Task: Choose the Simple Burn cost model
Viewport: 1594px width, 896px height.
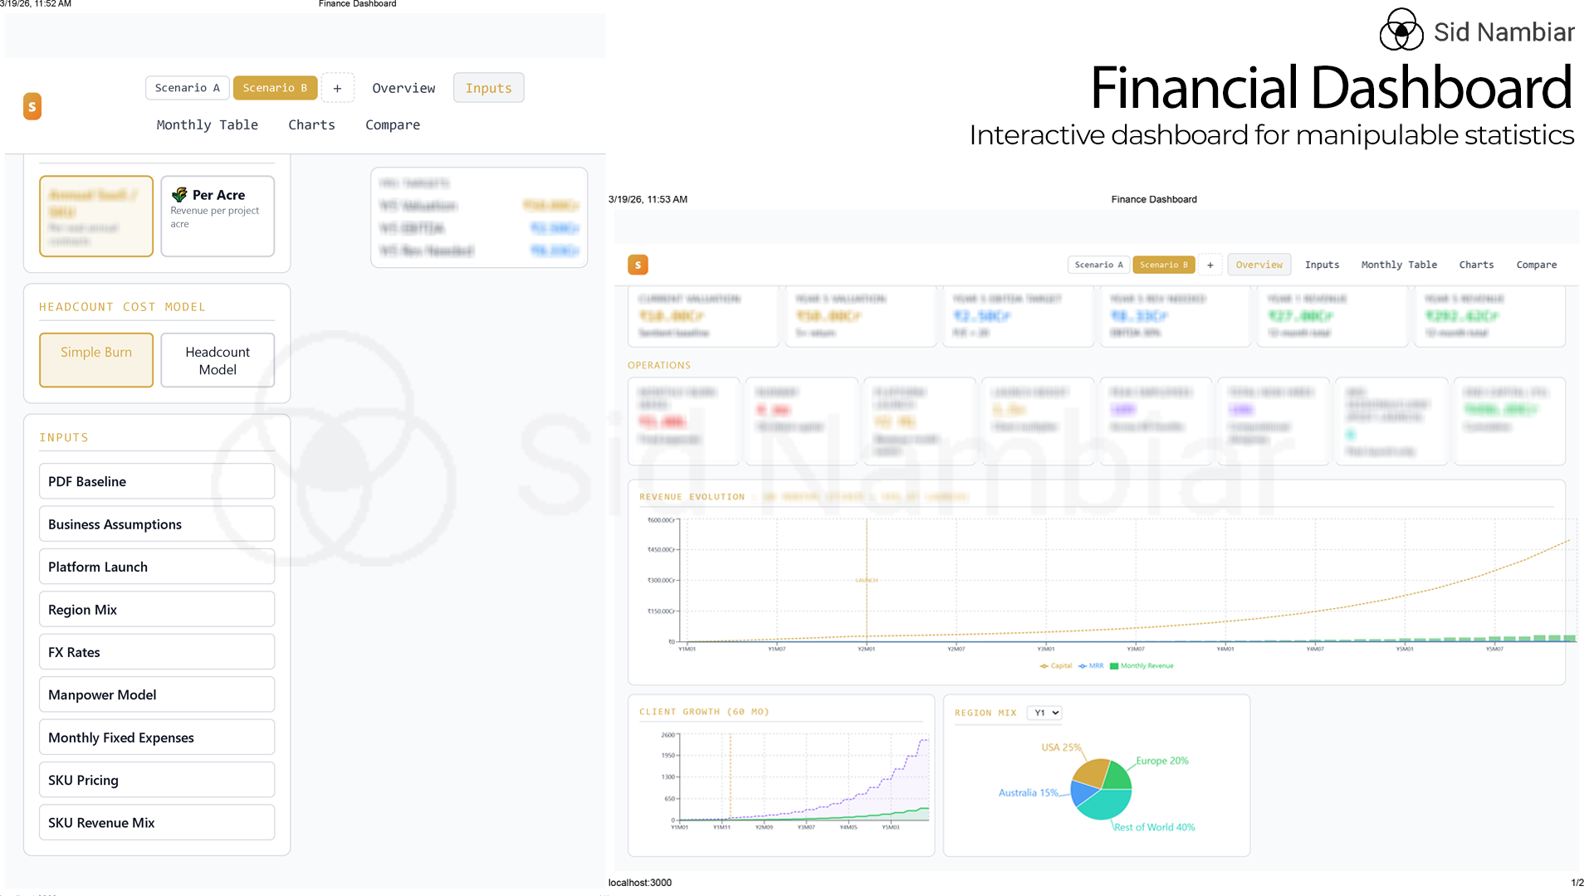Action: (x=96, y=360)
